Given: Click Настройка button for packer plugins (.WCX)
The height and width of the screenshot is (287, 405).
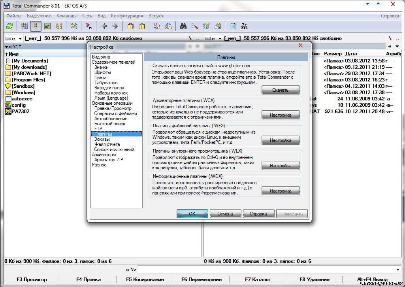Looking at the screenshot, I should coord(281,115).
